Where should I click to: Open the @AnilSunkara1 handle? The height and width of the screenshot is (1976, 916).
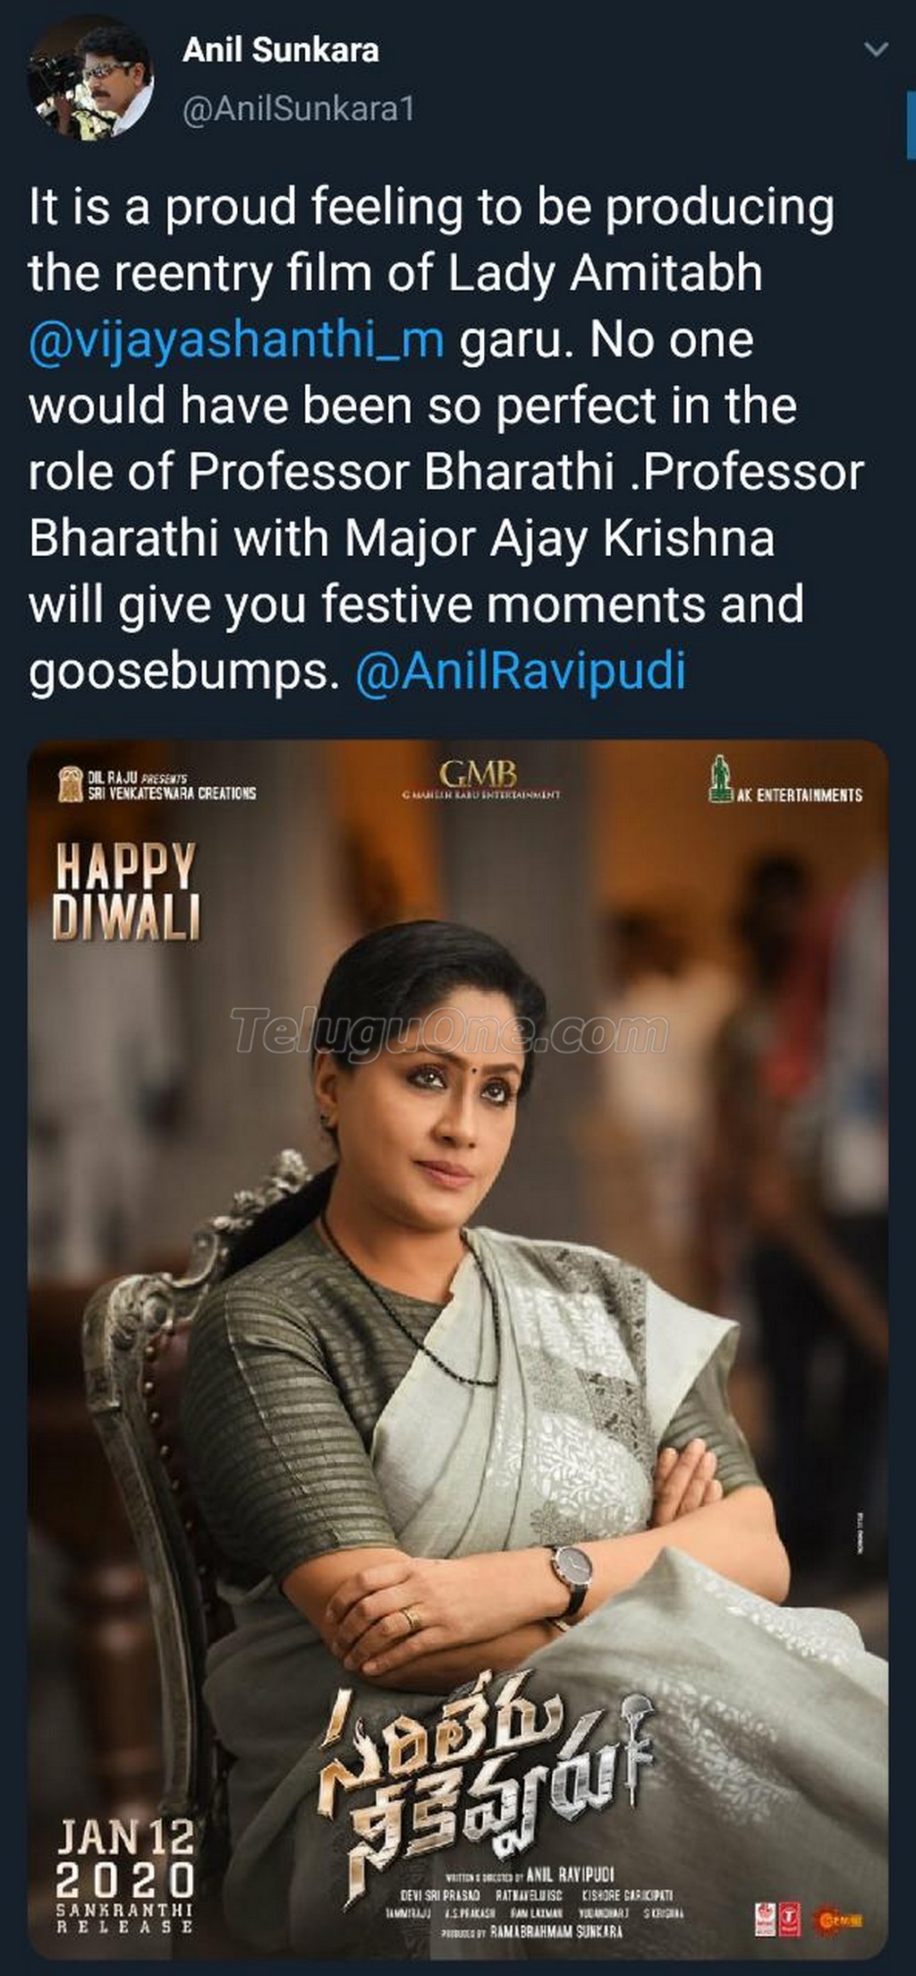[x=299, y=109]
